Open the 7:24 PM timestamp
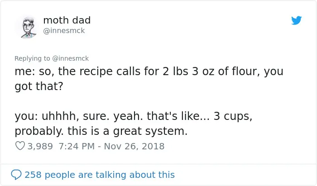This screenshot has width=317, height=186. pos(77,146)
